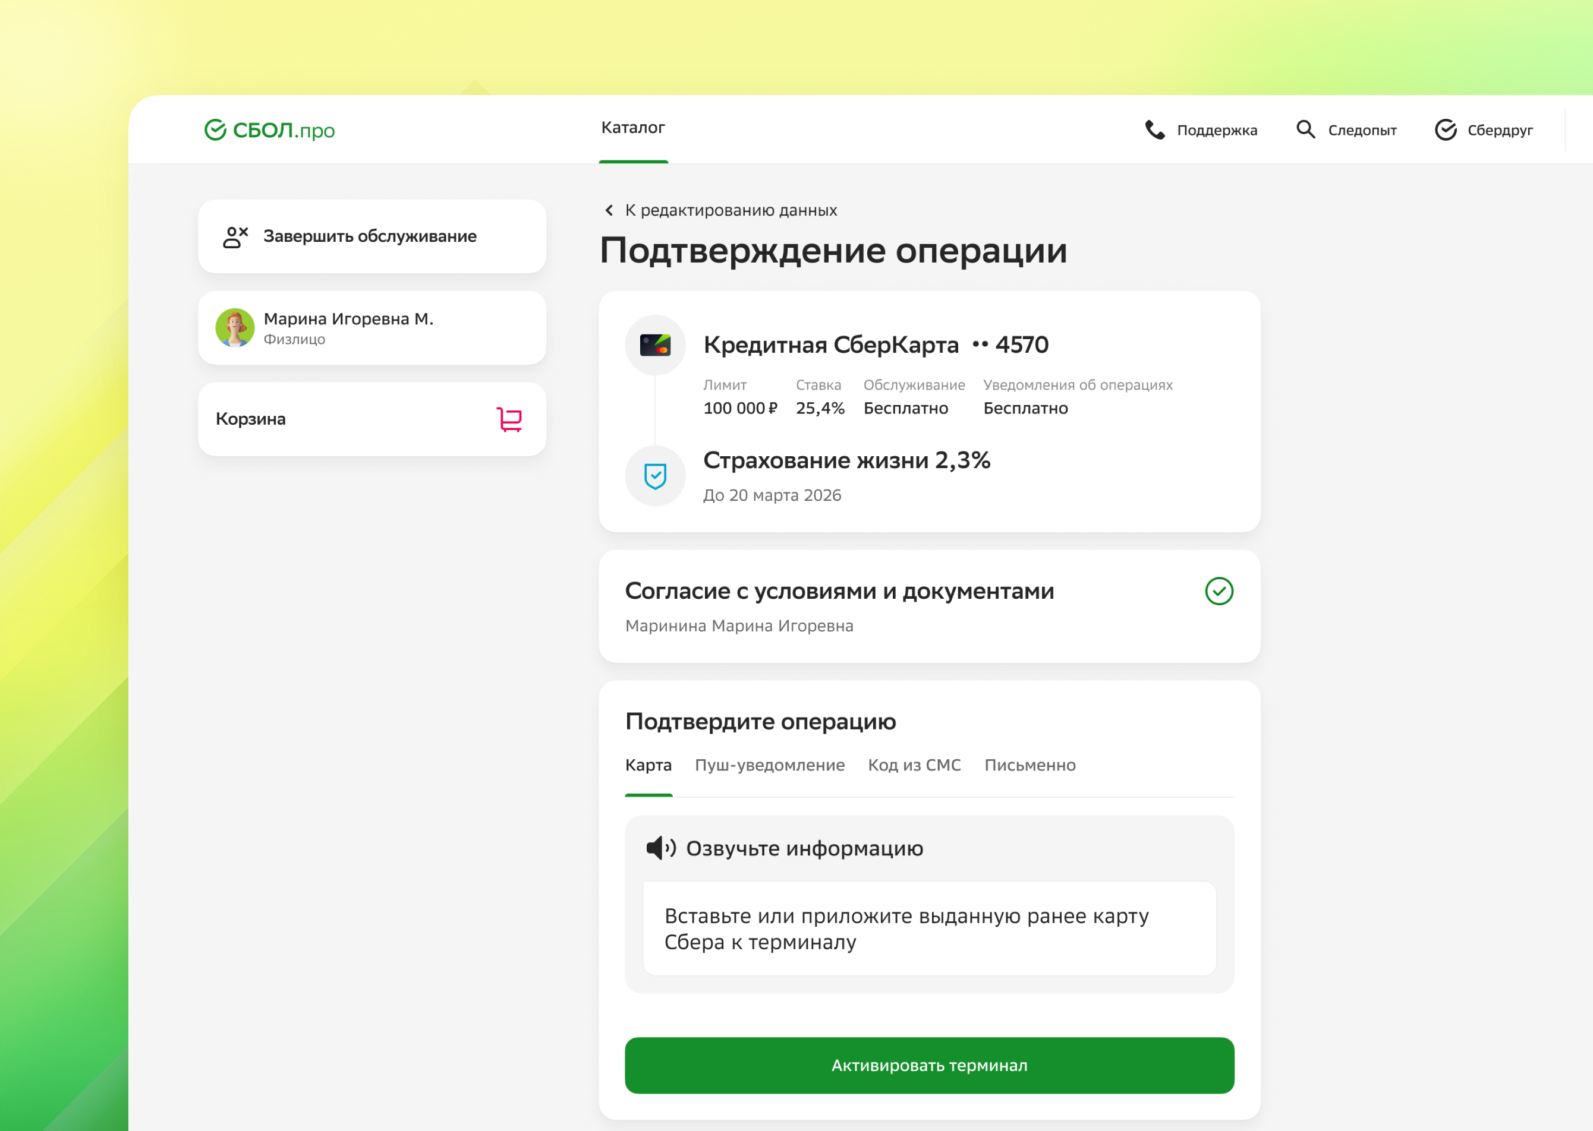
Task: Click the Следопыт search magnifier icon
Action: pos(1305,130)
